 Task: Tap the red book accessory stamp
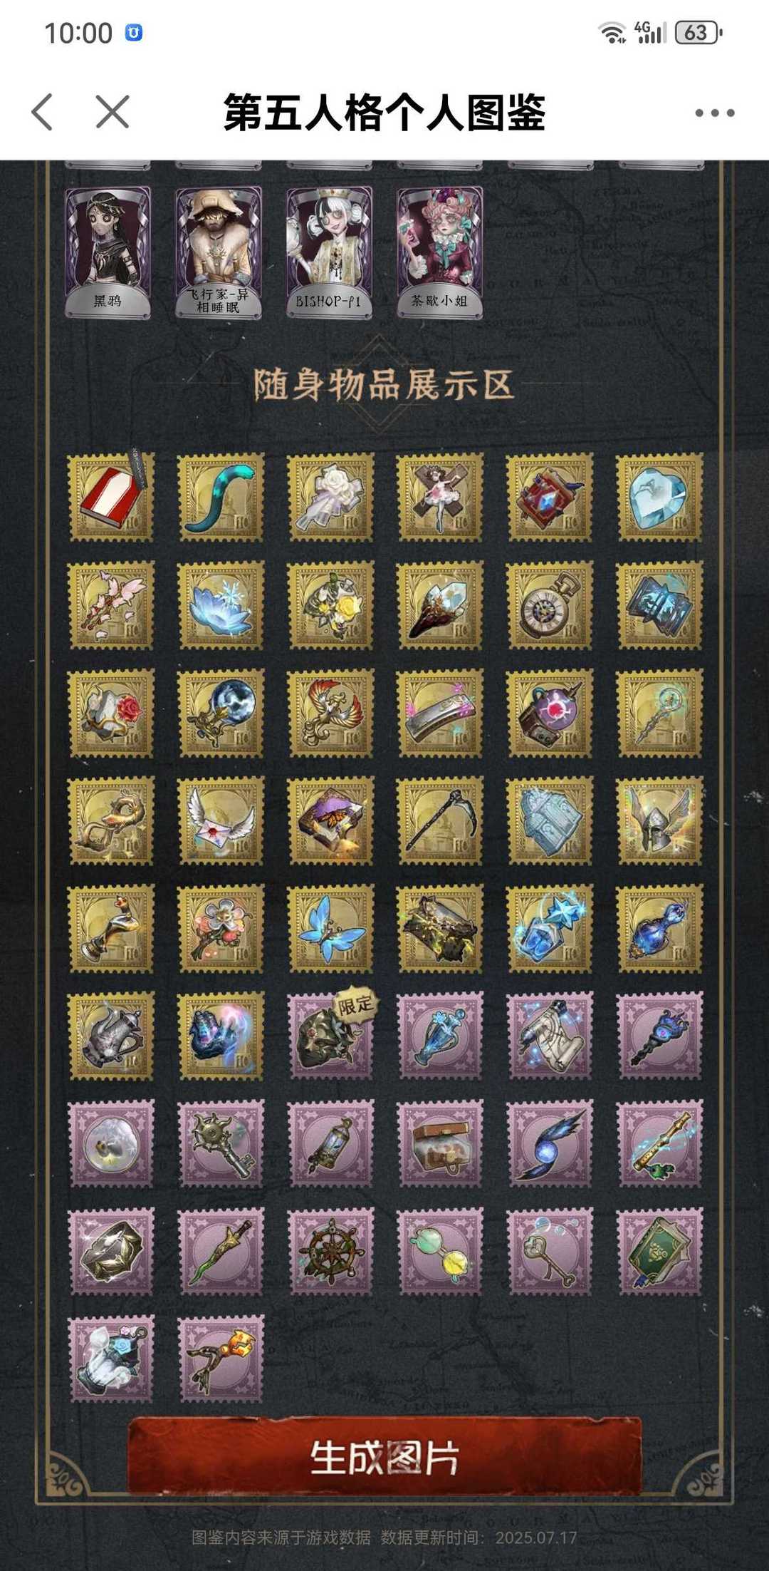pyautogui.click(x=111, y=497)
